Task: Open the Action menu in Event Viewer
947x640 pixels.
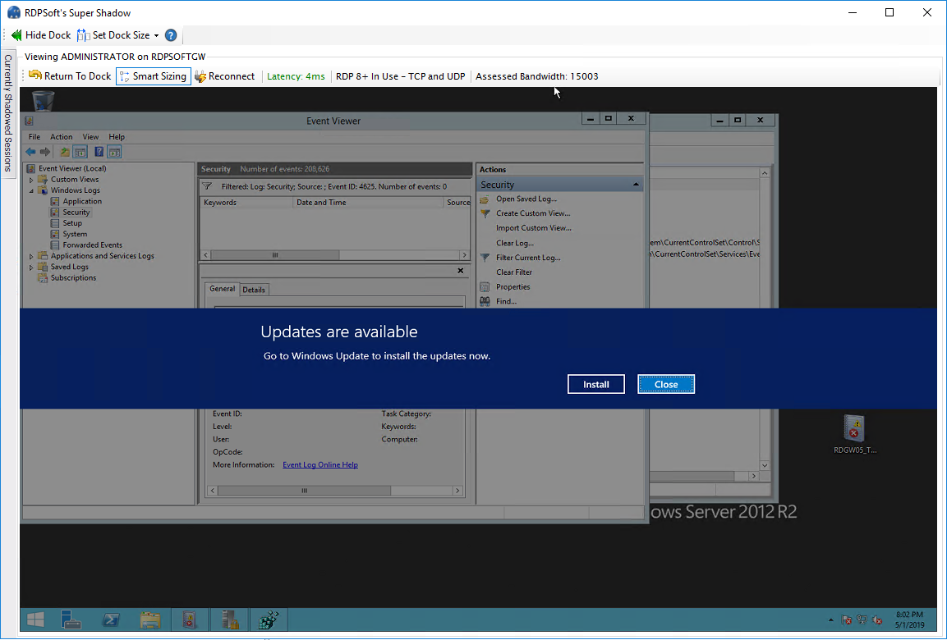Action: coord(61,136)
